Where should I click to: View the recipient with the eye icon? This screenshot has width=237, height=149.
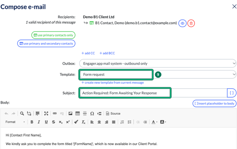(x=182, y=23)
